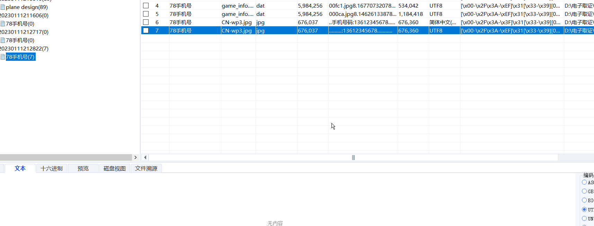Select tree node 20230111211606(0)
Image resolution: width=594 pixels, height=226 pixels.
[x=24, y=15]
